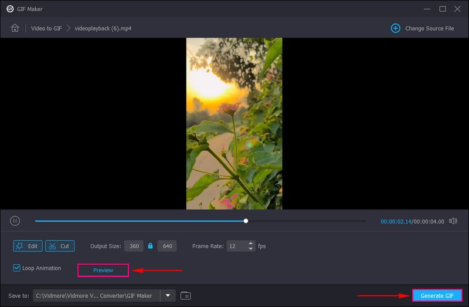Toggle the Loop Animation checkbox

17,268
